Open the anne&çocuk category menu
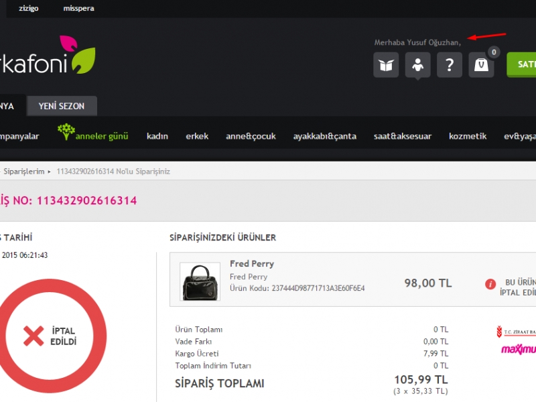536x402 pixels. (251, 137)
